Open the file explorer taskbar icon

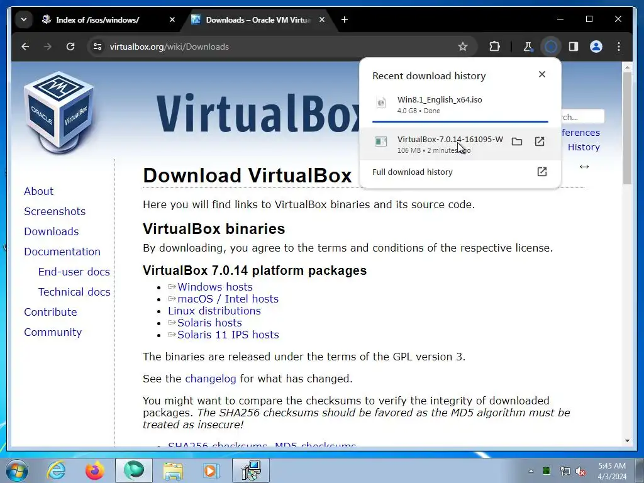click(x=173, y=470)
